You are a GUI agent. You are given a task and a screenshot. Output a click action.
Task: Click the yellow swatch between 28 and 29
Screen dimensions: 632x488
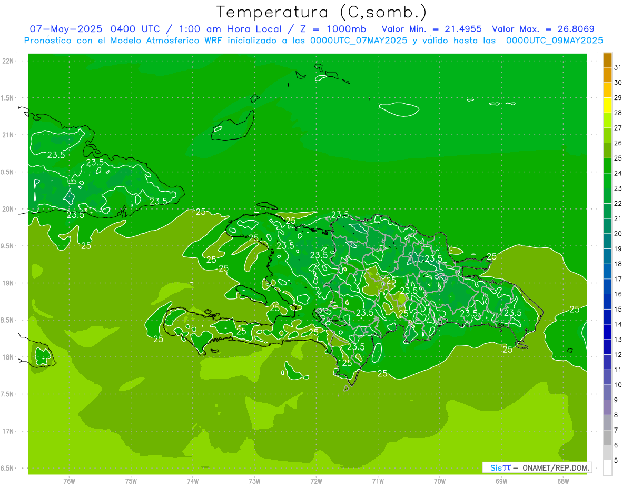coord(607,105)
